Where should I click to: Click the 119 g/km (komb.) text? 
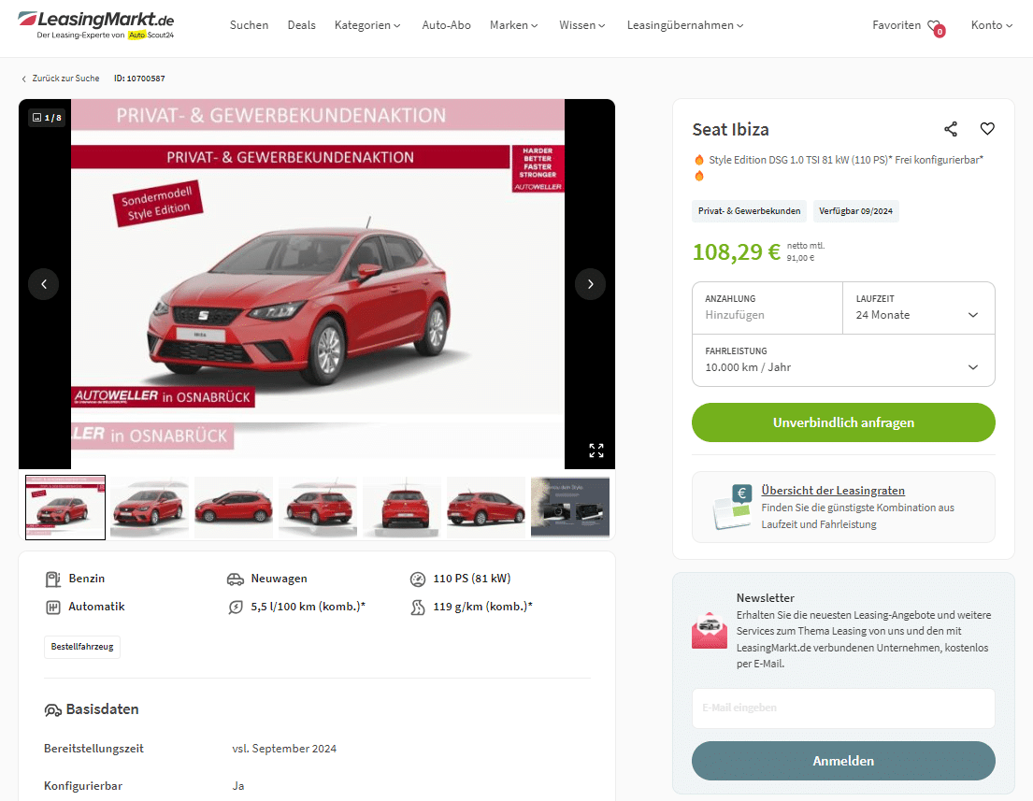coord(483,607)
